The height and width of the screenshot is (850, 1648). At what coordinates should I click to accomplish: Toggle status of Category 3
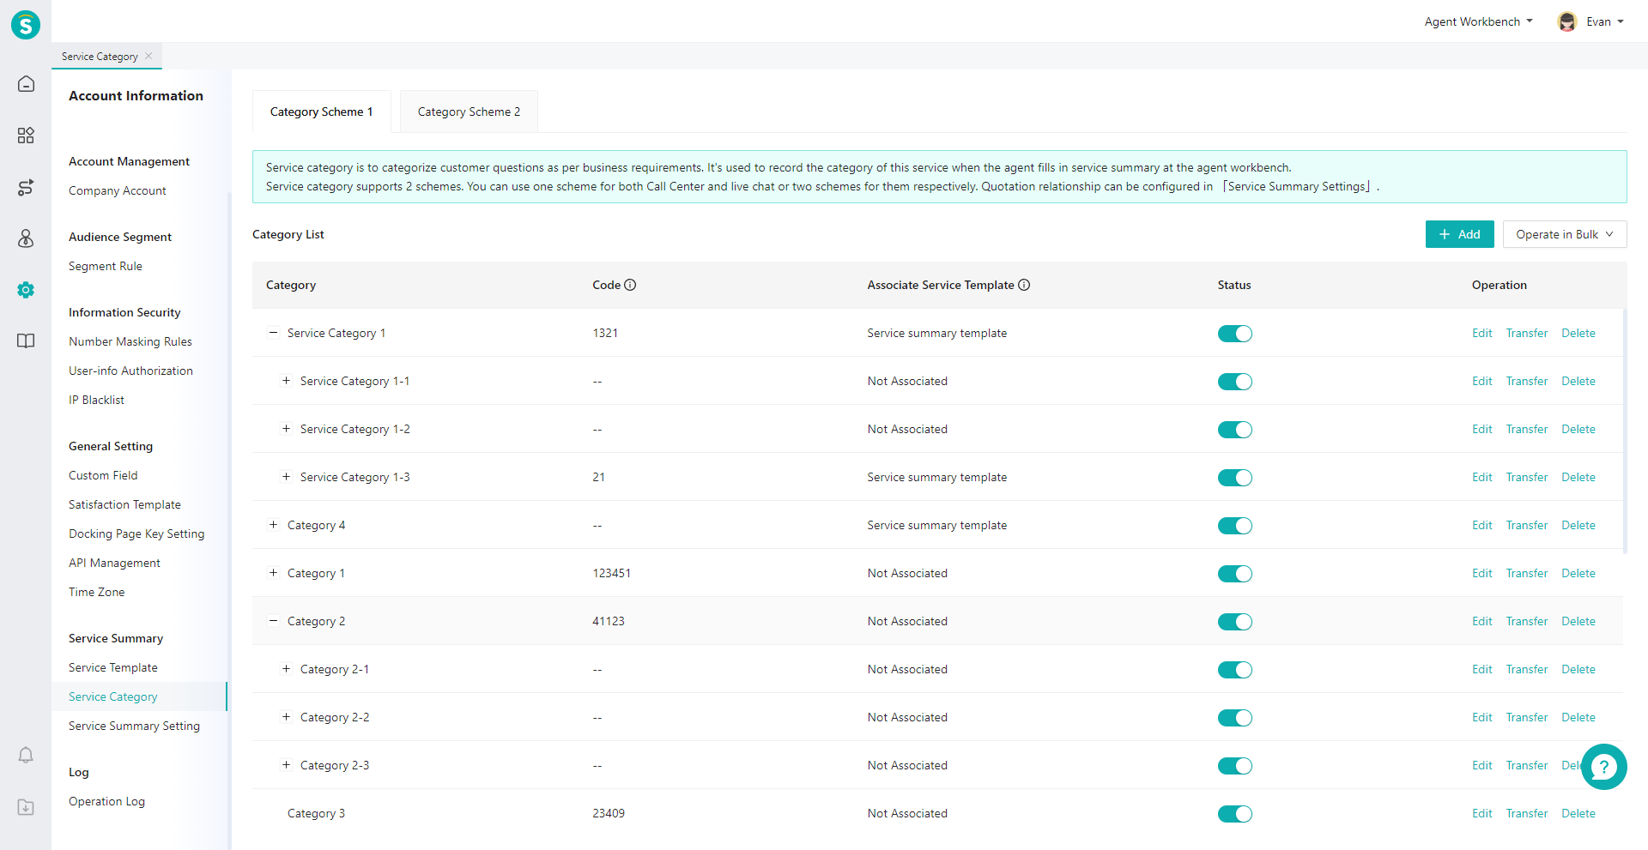pos(1234,814)
